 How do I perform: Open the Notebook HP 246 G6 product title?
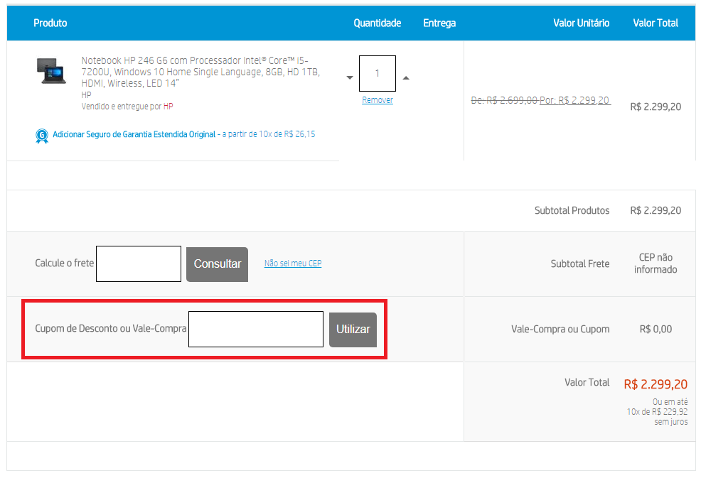[200, 72]
